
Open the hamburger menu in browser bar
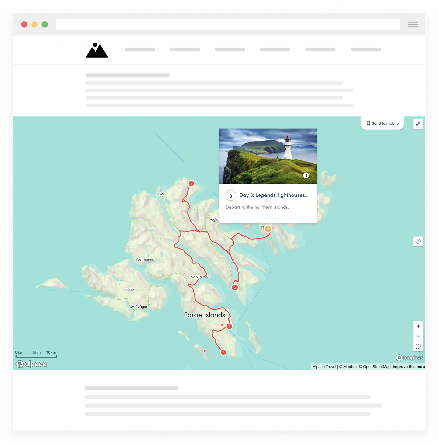pyautogui.click(x=413, y=24)
